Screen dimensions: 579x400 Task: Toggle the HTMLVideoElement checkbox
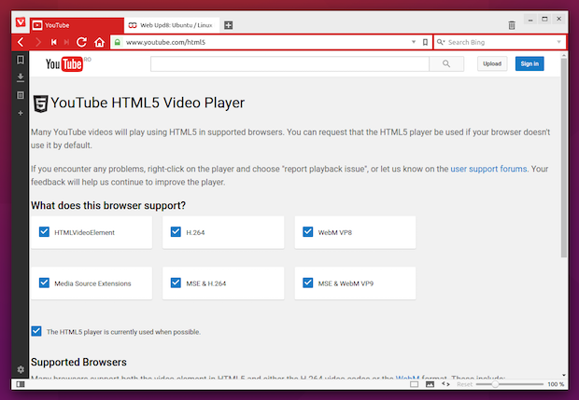point(44,232)
